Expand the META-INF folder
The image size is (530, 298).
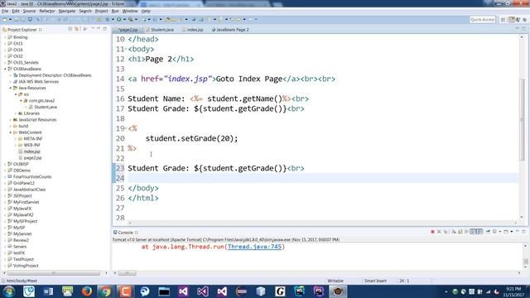pos(16,138)
